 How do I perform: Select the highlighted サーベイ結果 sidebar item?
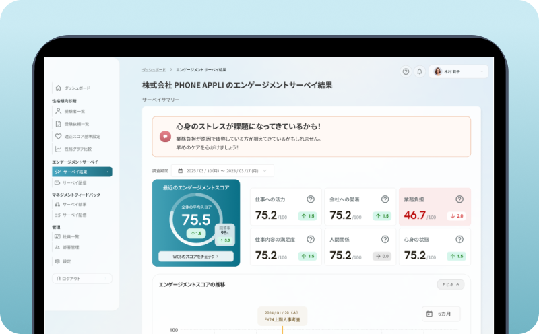click(x=82, y=172)
